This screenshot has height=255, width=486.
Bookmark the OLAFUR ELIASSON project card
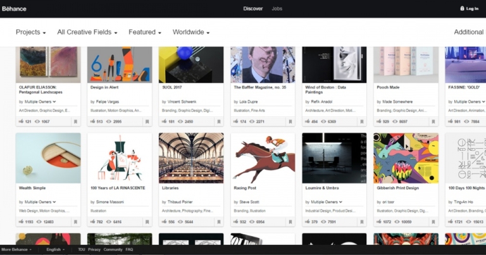75,121
